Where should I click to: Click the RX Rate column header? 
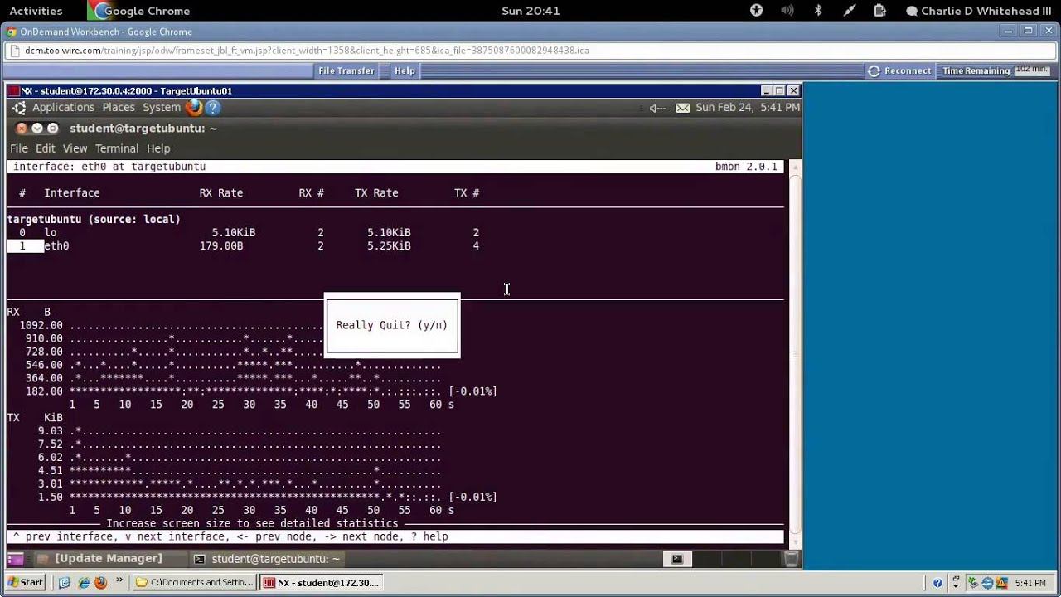221,193
